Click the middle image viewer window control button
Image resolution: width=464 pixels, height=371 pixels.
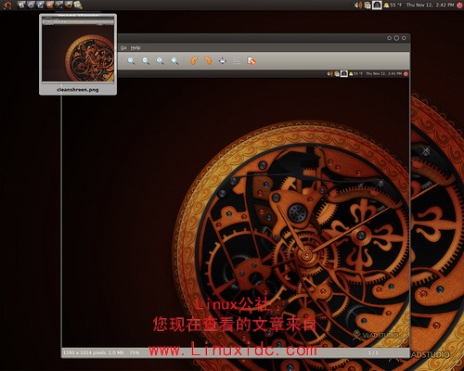coord(396,38)
